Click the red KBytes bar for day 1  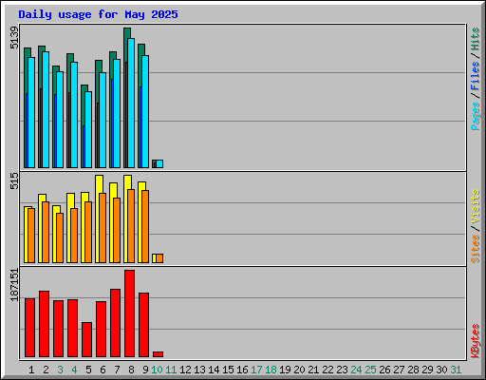point(29,328)
